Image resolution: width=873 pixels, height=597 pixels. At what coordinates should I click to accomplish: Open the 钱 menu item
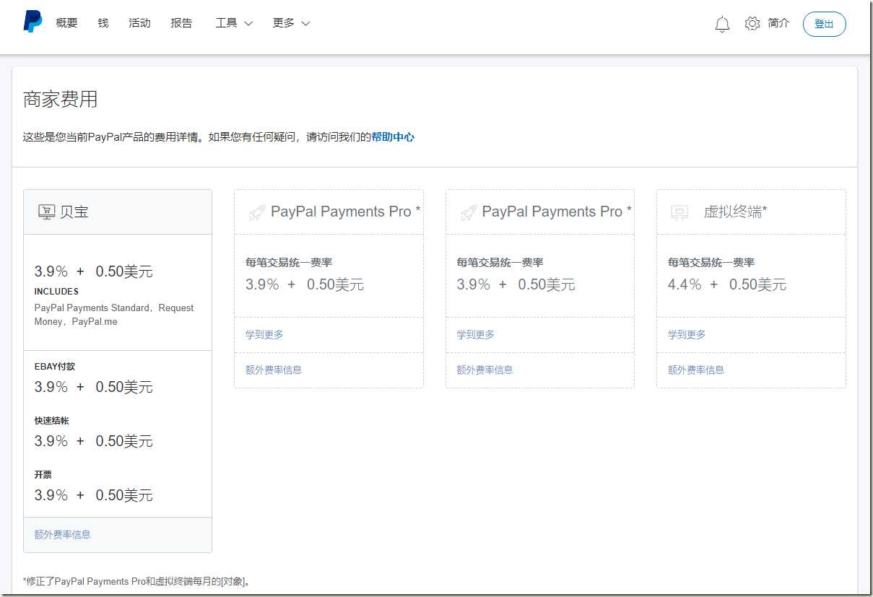[103, 23]
